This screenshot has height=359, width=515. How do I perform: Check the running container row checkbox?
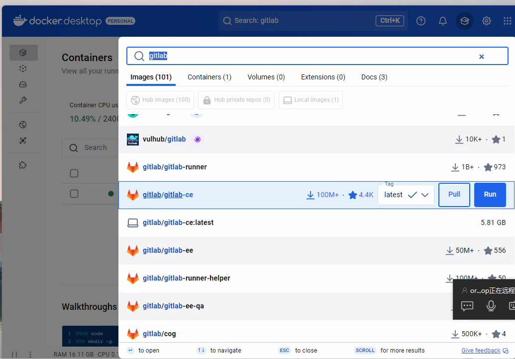click(x=74, y=194)
